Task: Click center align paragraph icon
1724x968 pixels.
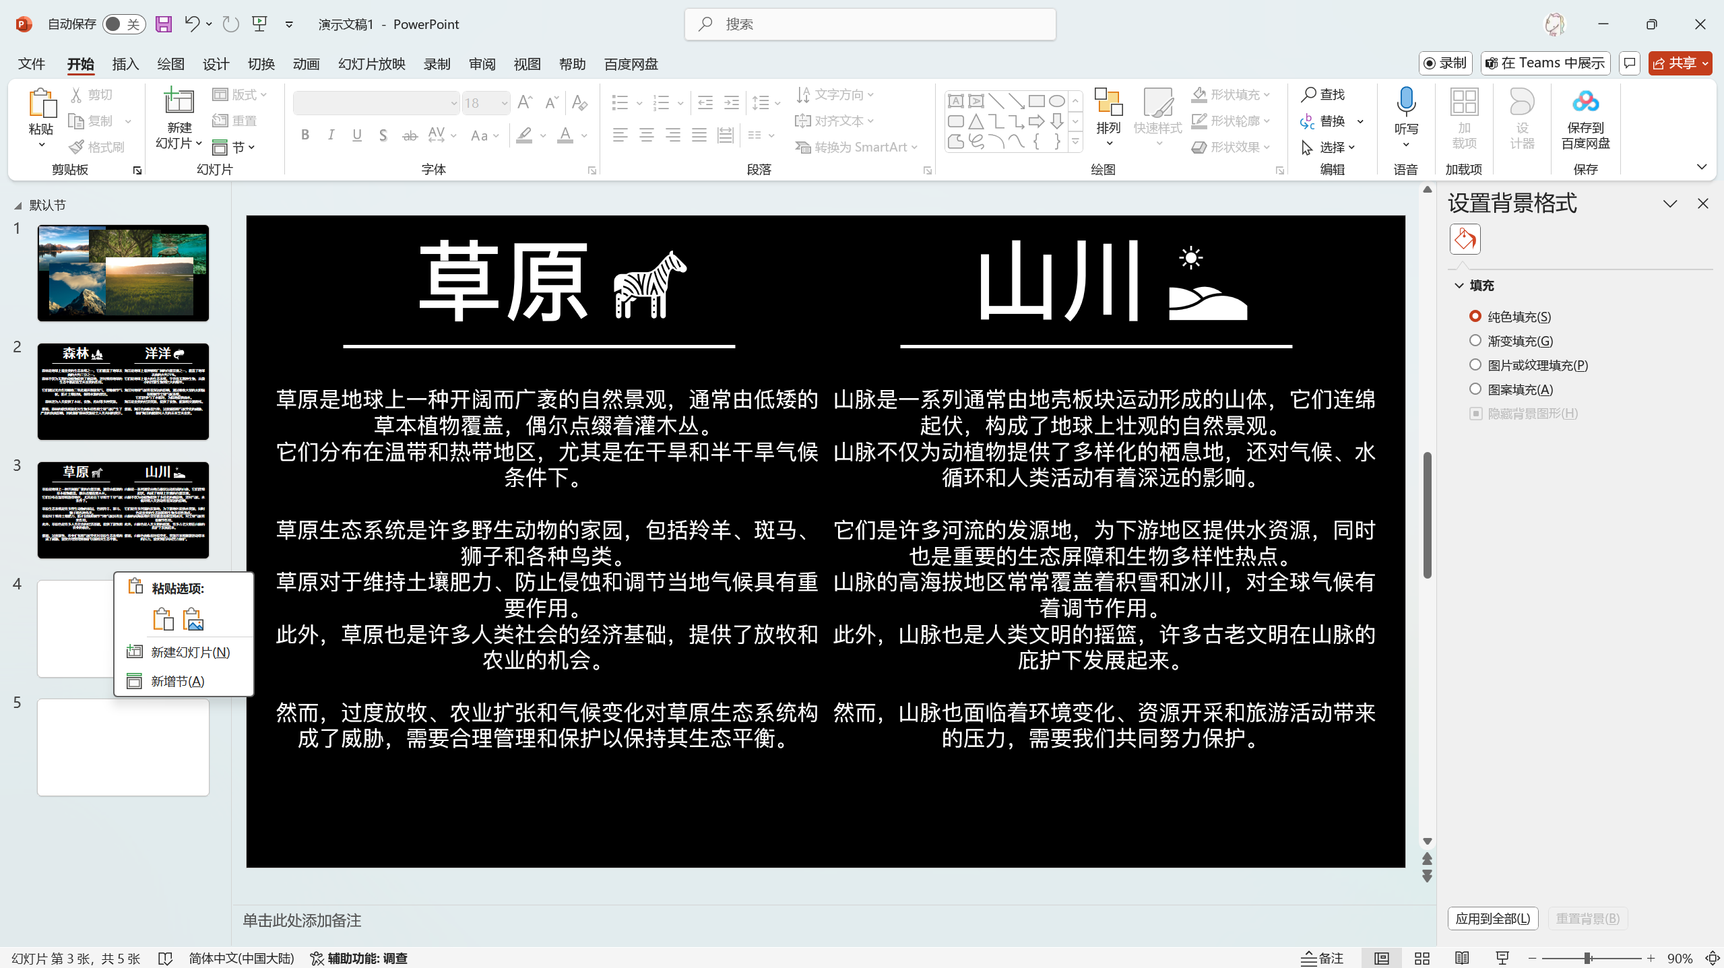Action: 647,135
